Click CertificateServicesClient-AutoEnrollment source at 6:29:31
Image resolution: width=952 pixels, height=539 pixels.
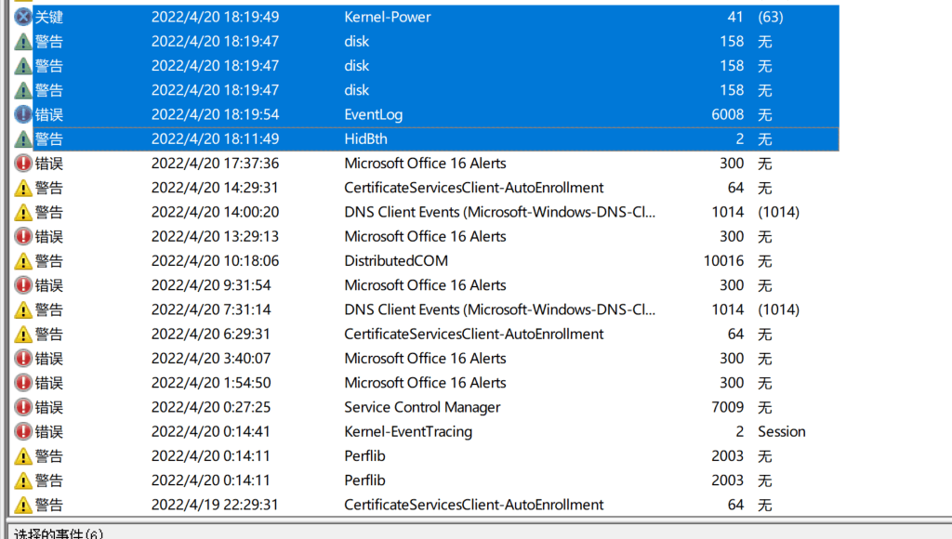(x=473, y=334)
